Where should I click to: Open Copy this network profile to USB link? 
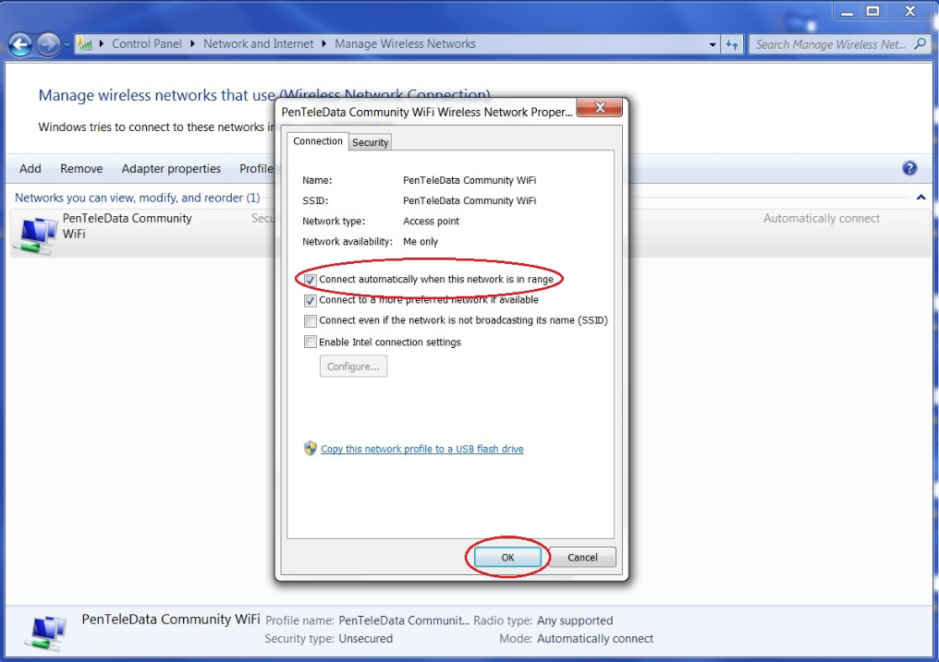pos(421,450)
